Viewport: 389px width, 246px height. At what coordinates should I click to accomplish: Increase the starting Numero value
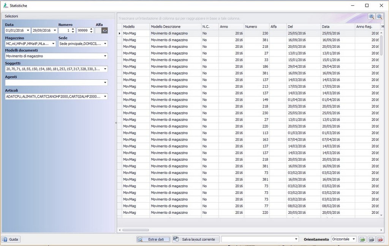coord(73,29)
